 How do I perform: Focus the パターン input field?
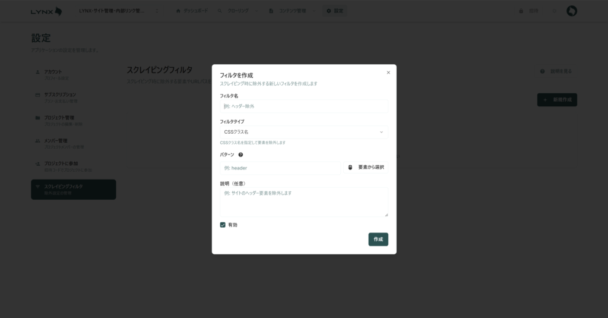tap(280, 168)
